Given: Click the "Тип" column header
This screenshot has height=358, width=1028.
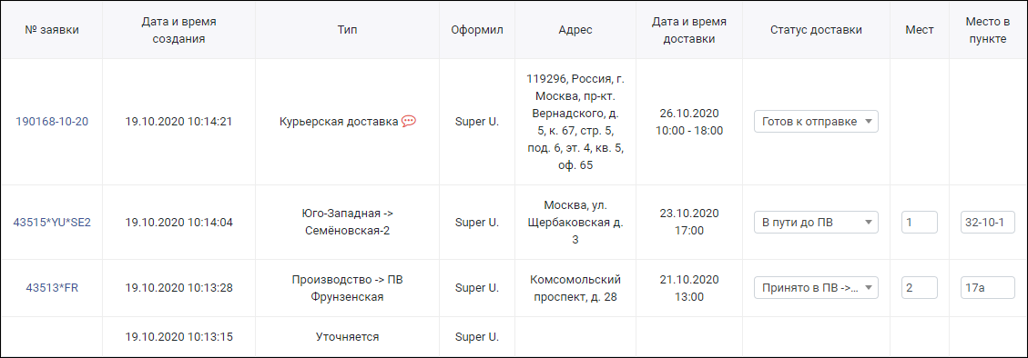Looking at the screenshot, I should (348, 30).
